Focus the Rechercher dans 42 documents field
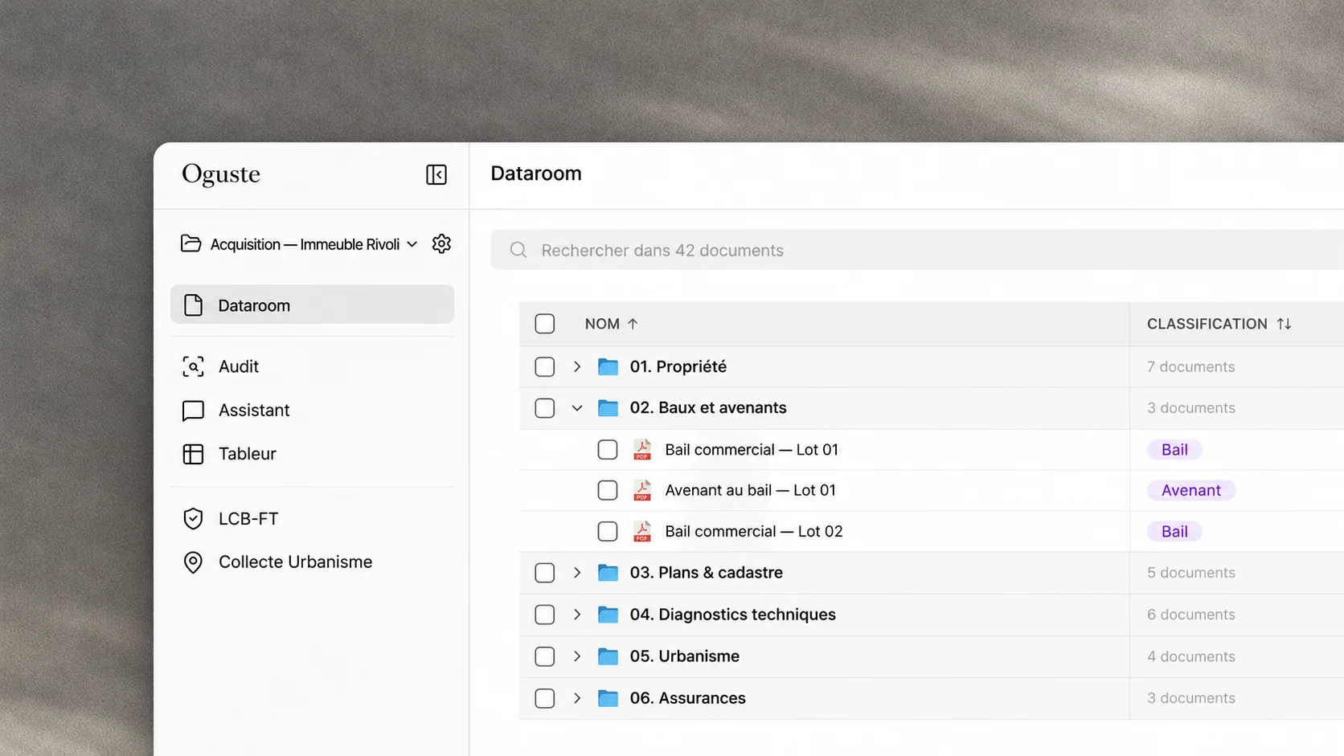Image resolution: width=1344 pixels, height=756 pixels. (917, 250)
